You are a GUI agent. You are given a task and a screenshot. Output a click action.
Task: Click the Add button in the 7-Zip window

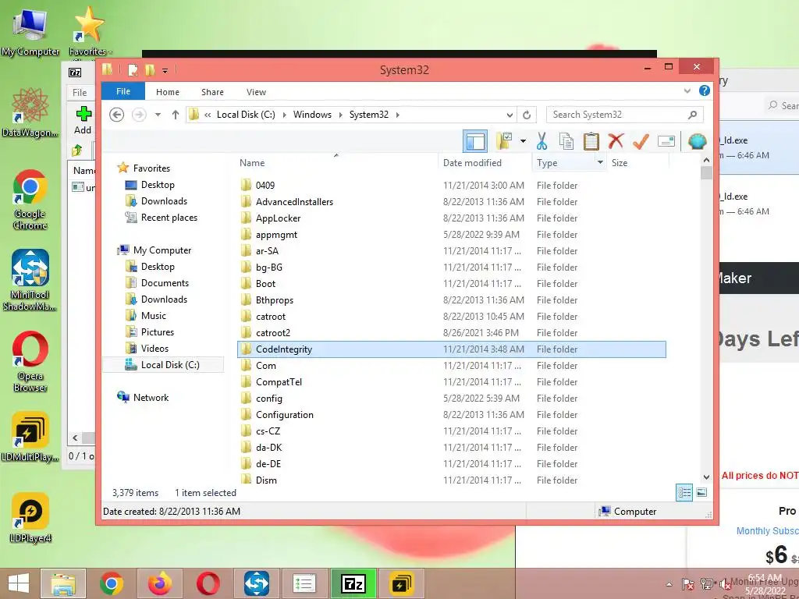click(x=83, y=120)
